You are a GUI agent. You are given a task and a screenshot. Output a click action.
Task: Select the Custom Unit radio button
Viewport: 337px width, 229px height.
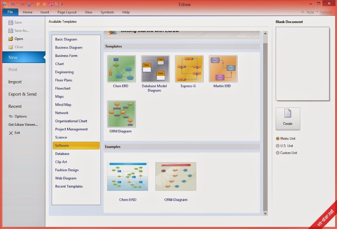(x=278, y=153)
